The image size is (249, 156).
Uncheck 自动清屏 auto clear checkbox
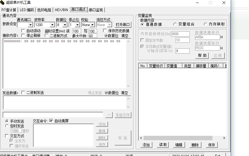point(51,121)
